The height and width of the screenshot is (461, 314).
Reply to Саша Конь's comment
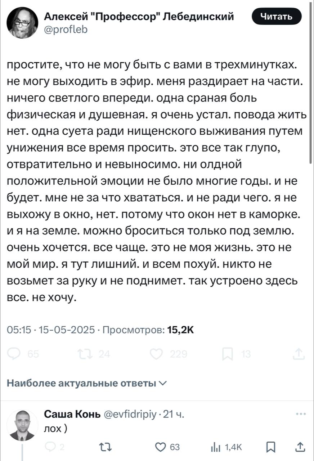click(x=51, y=447)
